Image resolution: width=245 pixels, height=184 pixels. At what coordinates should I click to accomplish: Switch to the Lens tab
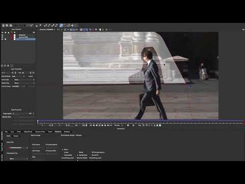click(x=12, y=132)
